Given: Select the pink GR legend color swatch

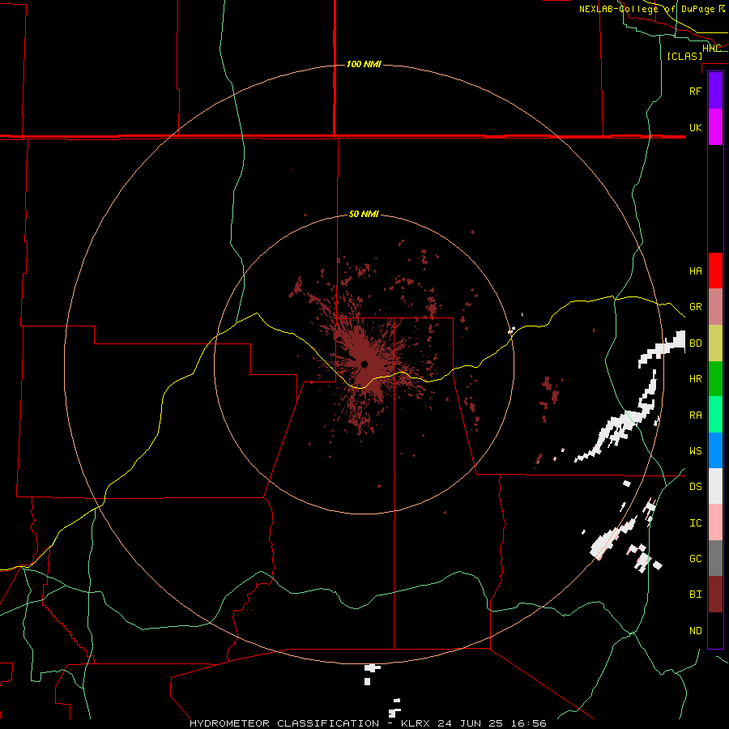Looking at the screenshot, I should 715,307.
